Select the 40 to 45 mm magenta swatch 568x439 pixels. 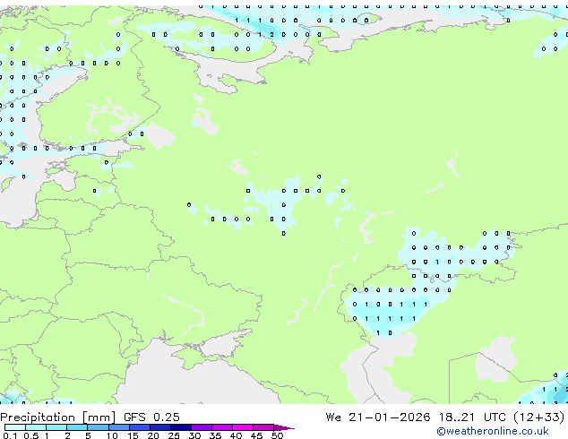pyautogui.click(x=247, y=427)
